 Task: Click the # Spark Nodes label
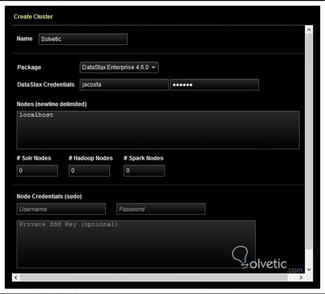[x=144, y=158]
